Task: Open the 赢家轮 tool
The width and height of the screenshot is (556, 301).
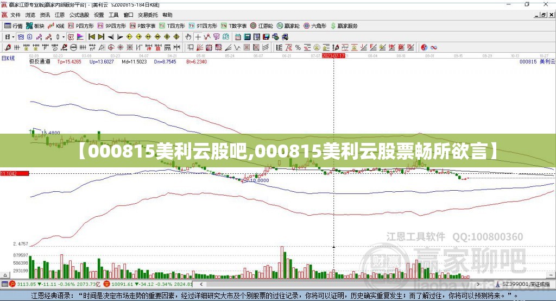Action: [x=288, y=26]
